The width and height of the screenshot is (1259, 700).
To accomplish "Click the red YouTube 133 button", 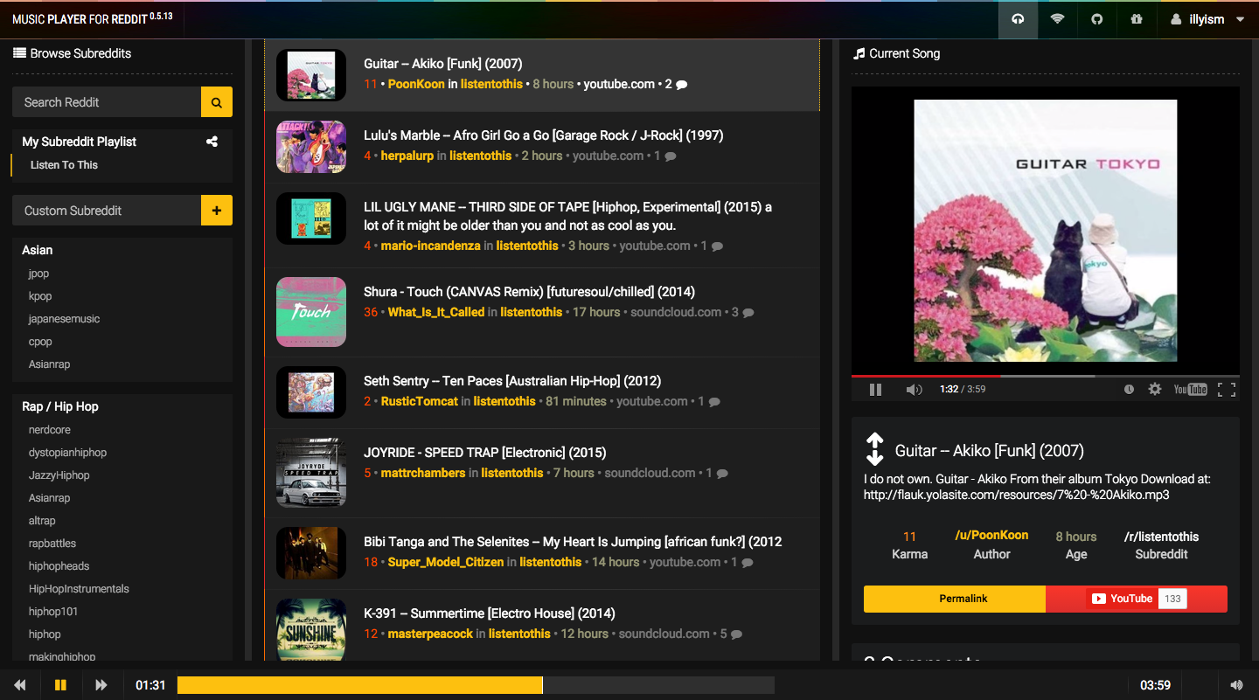I will point(1137,599).
